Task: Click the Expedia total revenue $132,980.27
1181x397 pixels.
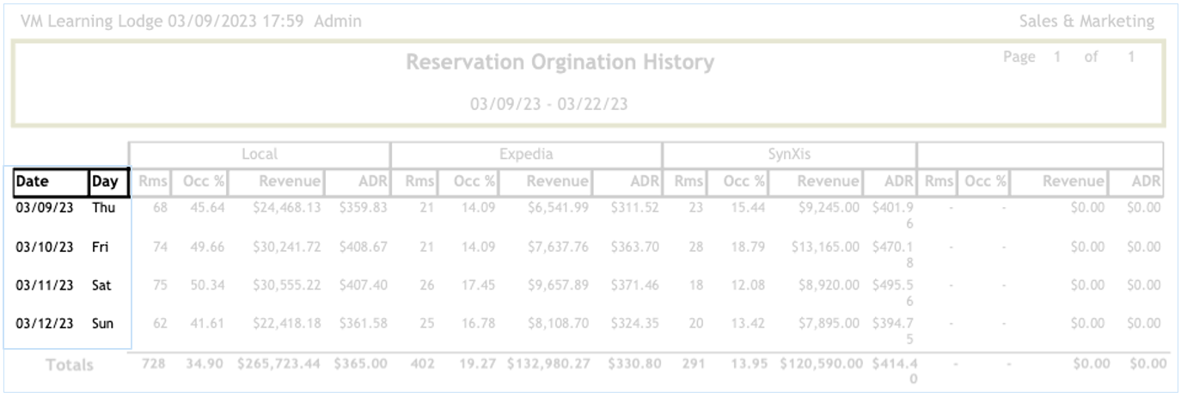Action: (x=548, y=363)
